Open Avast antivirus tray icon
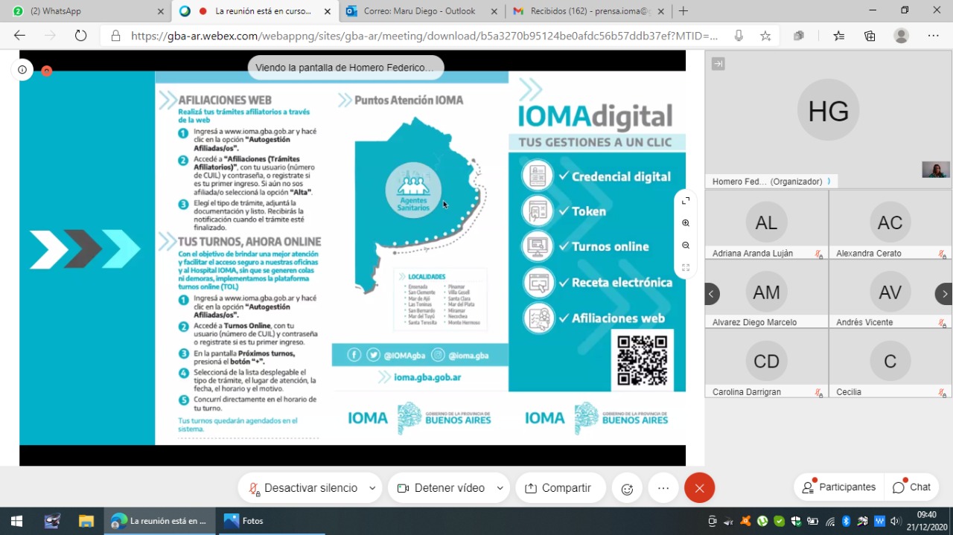 (x=747, y=521)
